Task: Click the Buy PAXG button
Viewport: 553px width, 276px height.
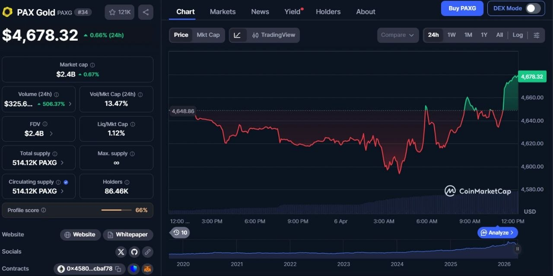Action: tap(462, 8)
